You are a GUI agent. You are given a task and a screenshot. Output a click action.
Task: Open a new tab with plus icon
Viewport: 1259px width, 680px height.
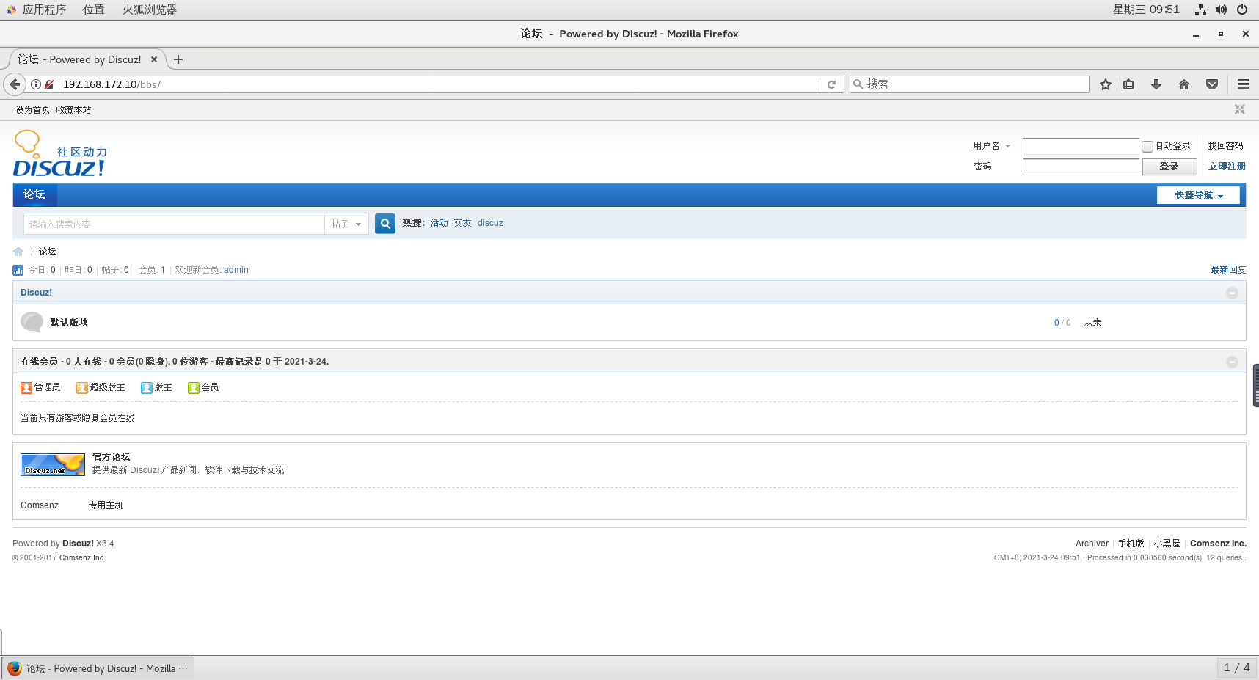178,59
